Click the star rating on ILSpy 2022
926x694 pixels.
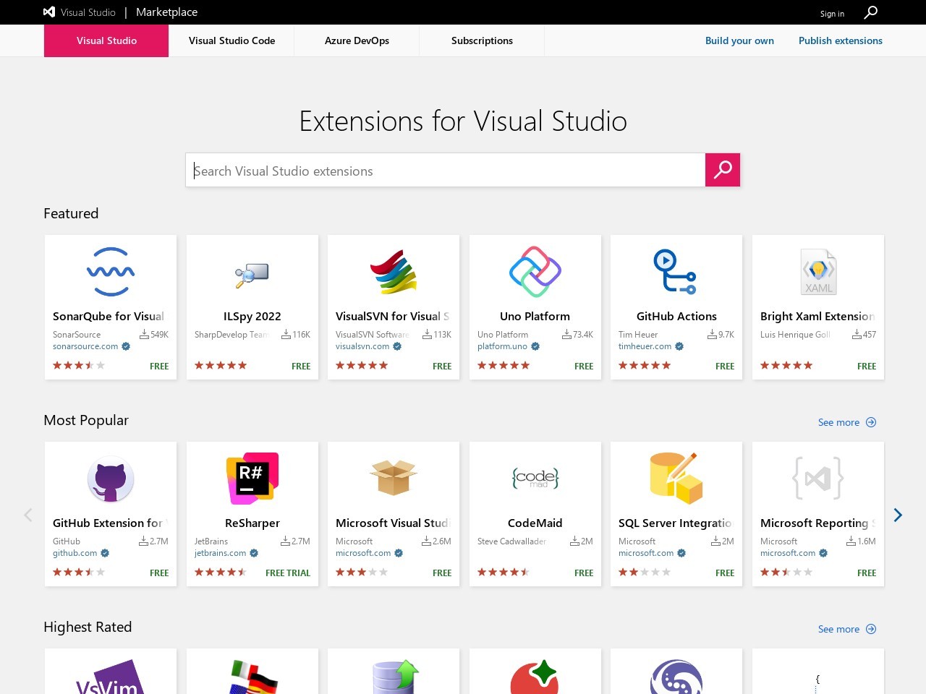click(x=221, y=366)
